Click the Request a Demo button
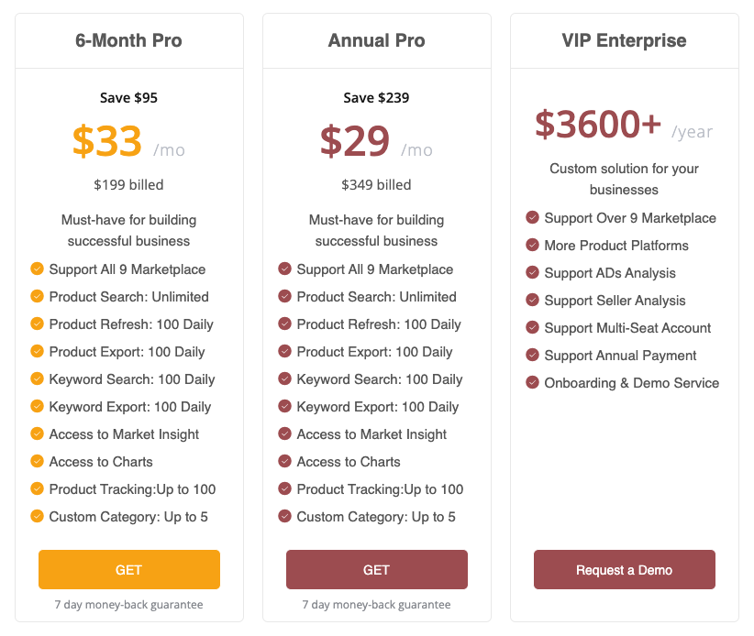This screenshot has width=754, height=636. [624, 569]
